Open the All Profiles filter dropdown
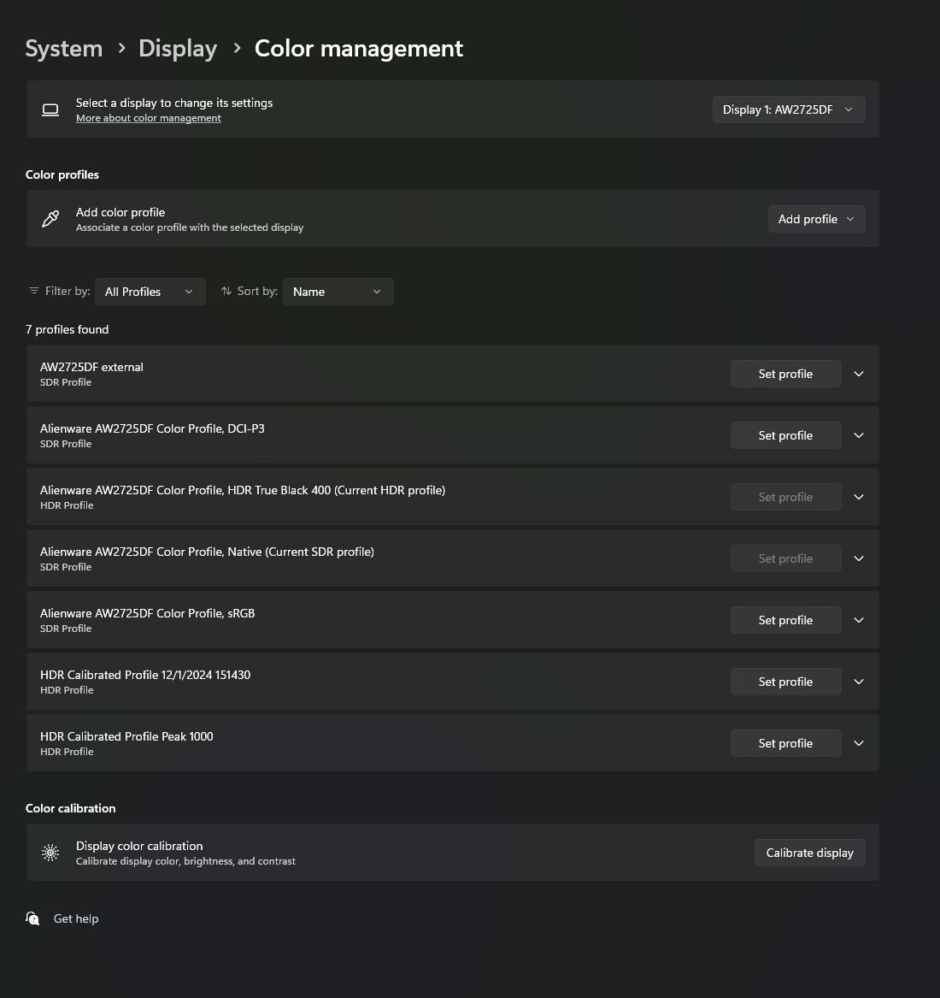The width and height of the screenshot is (940, 998). (x=150, y=292)
